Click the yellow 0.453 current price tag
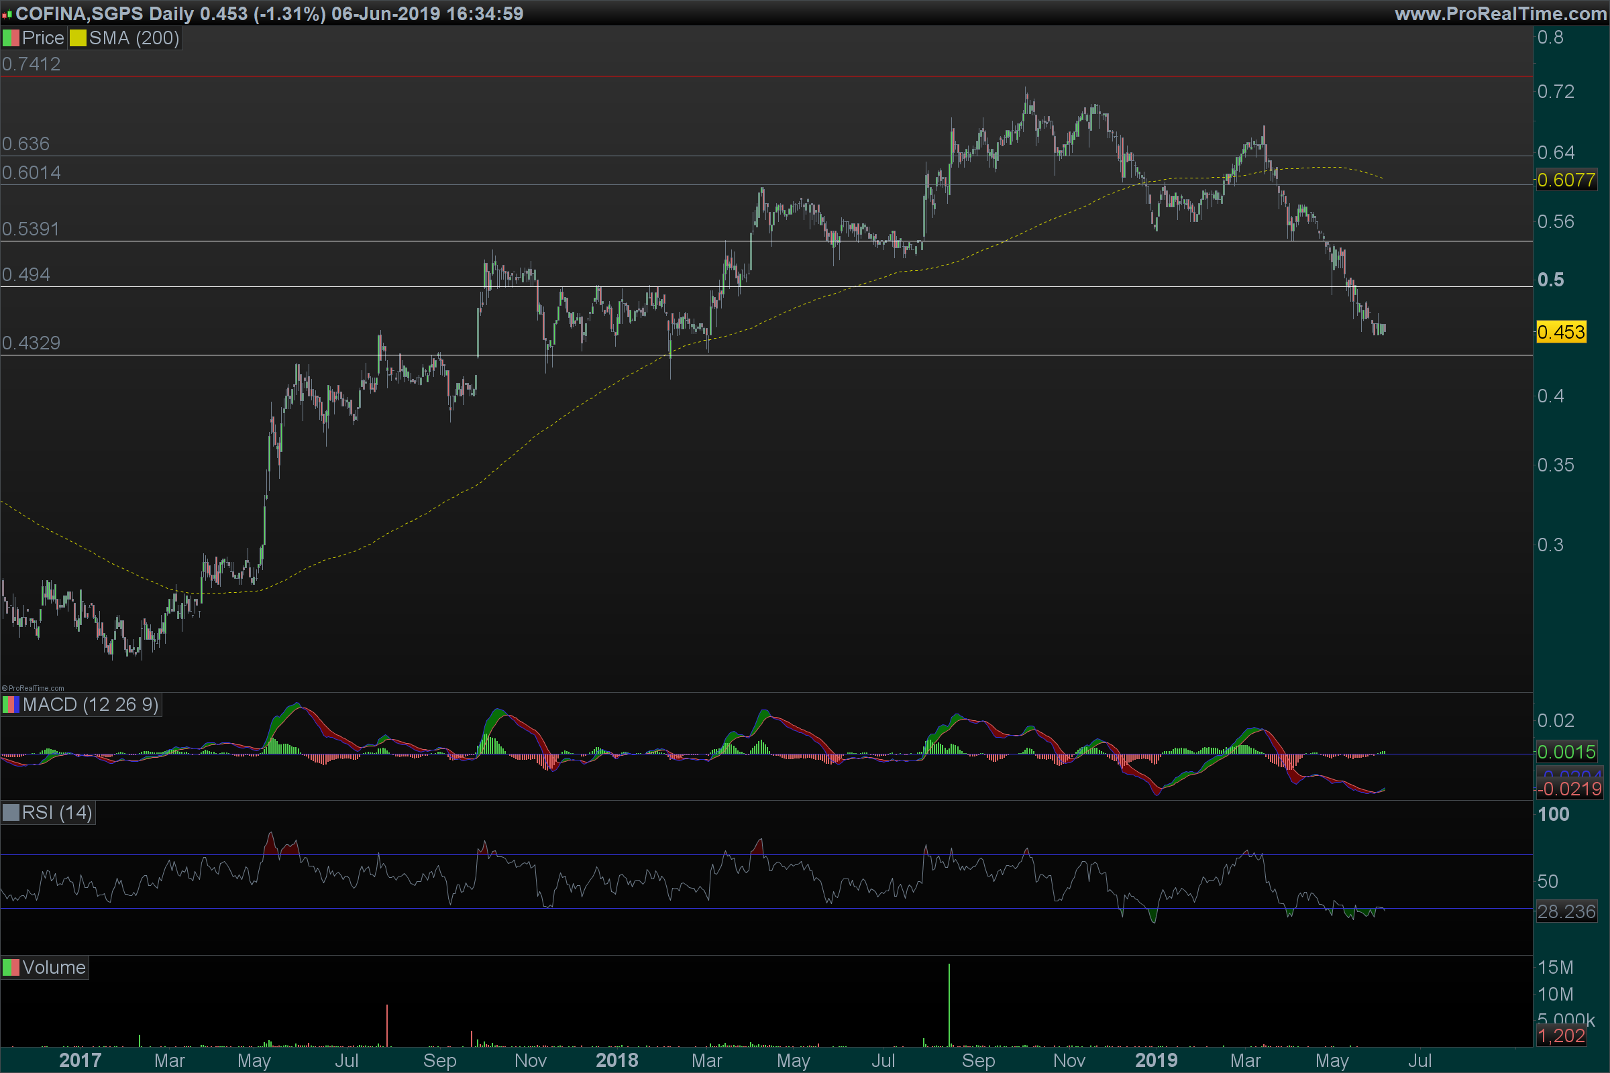 [1561, 333]
